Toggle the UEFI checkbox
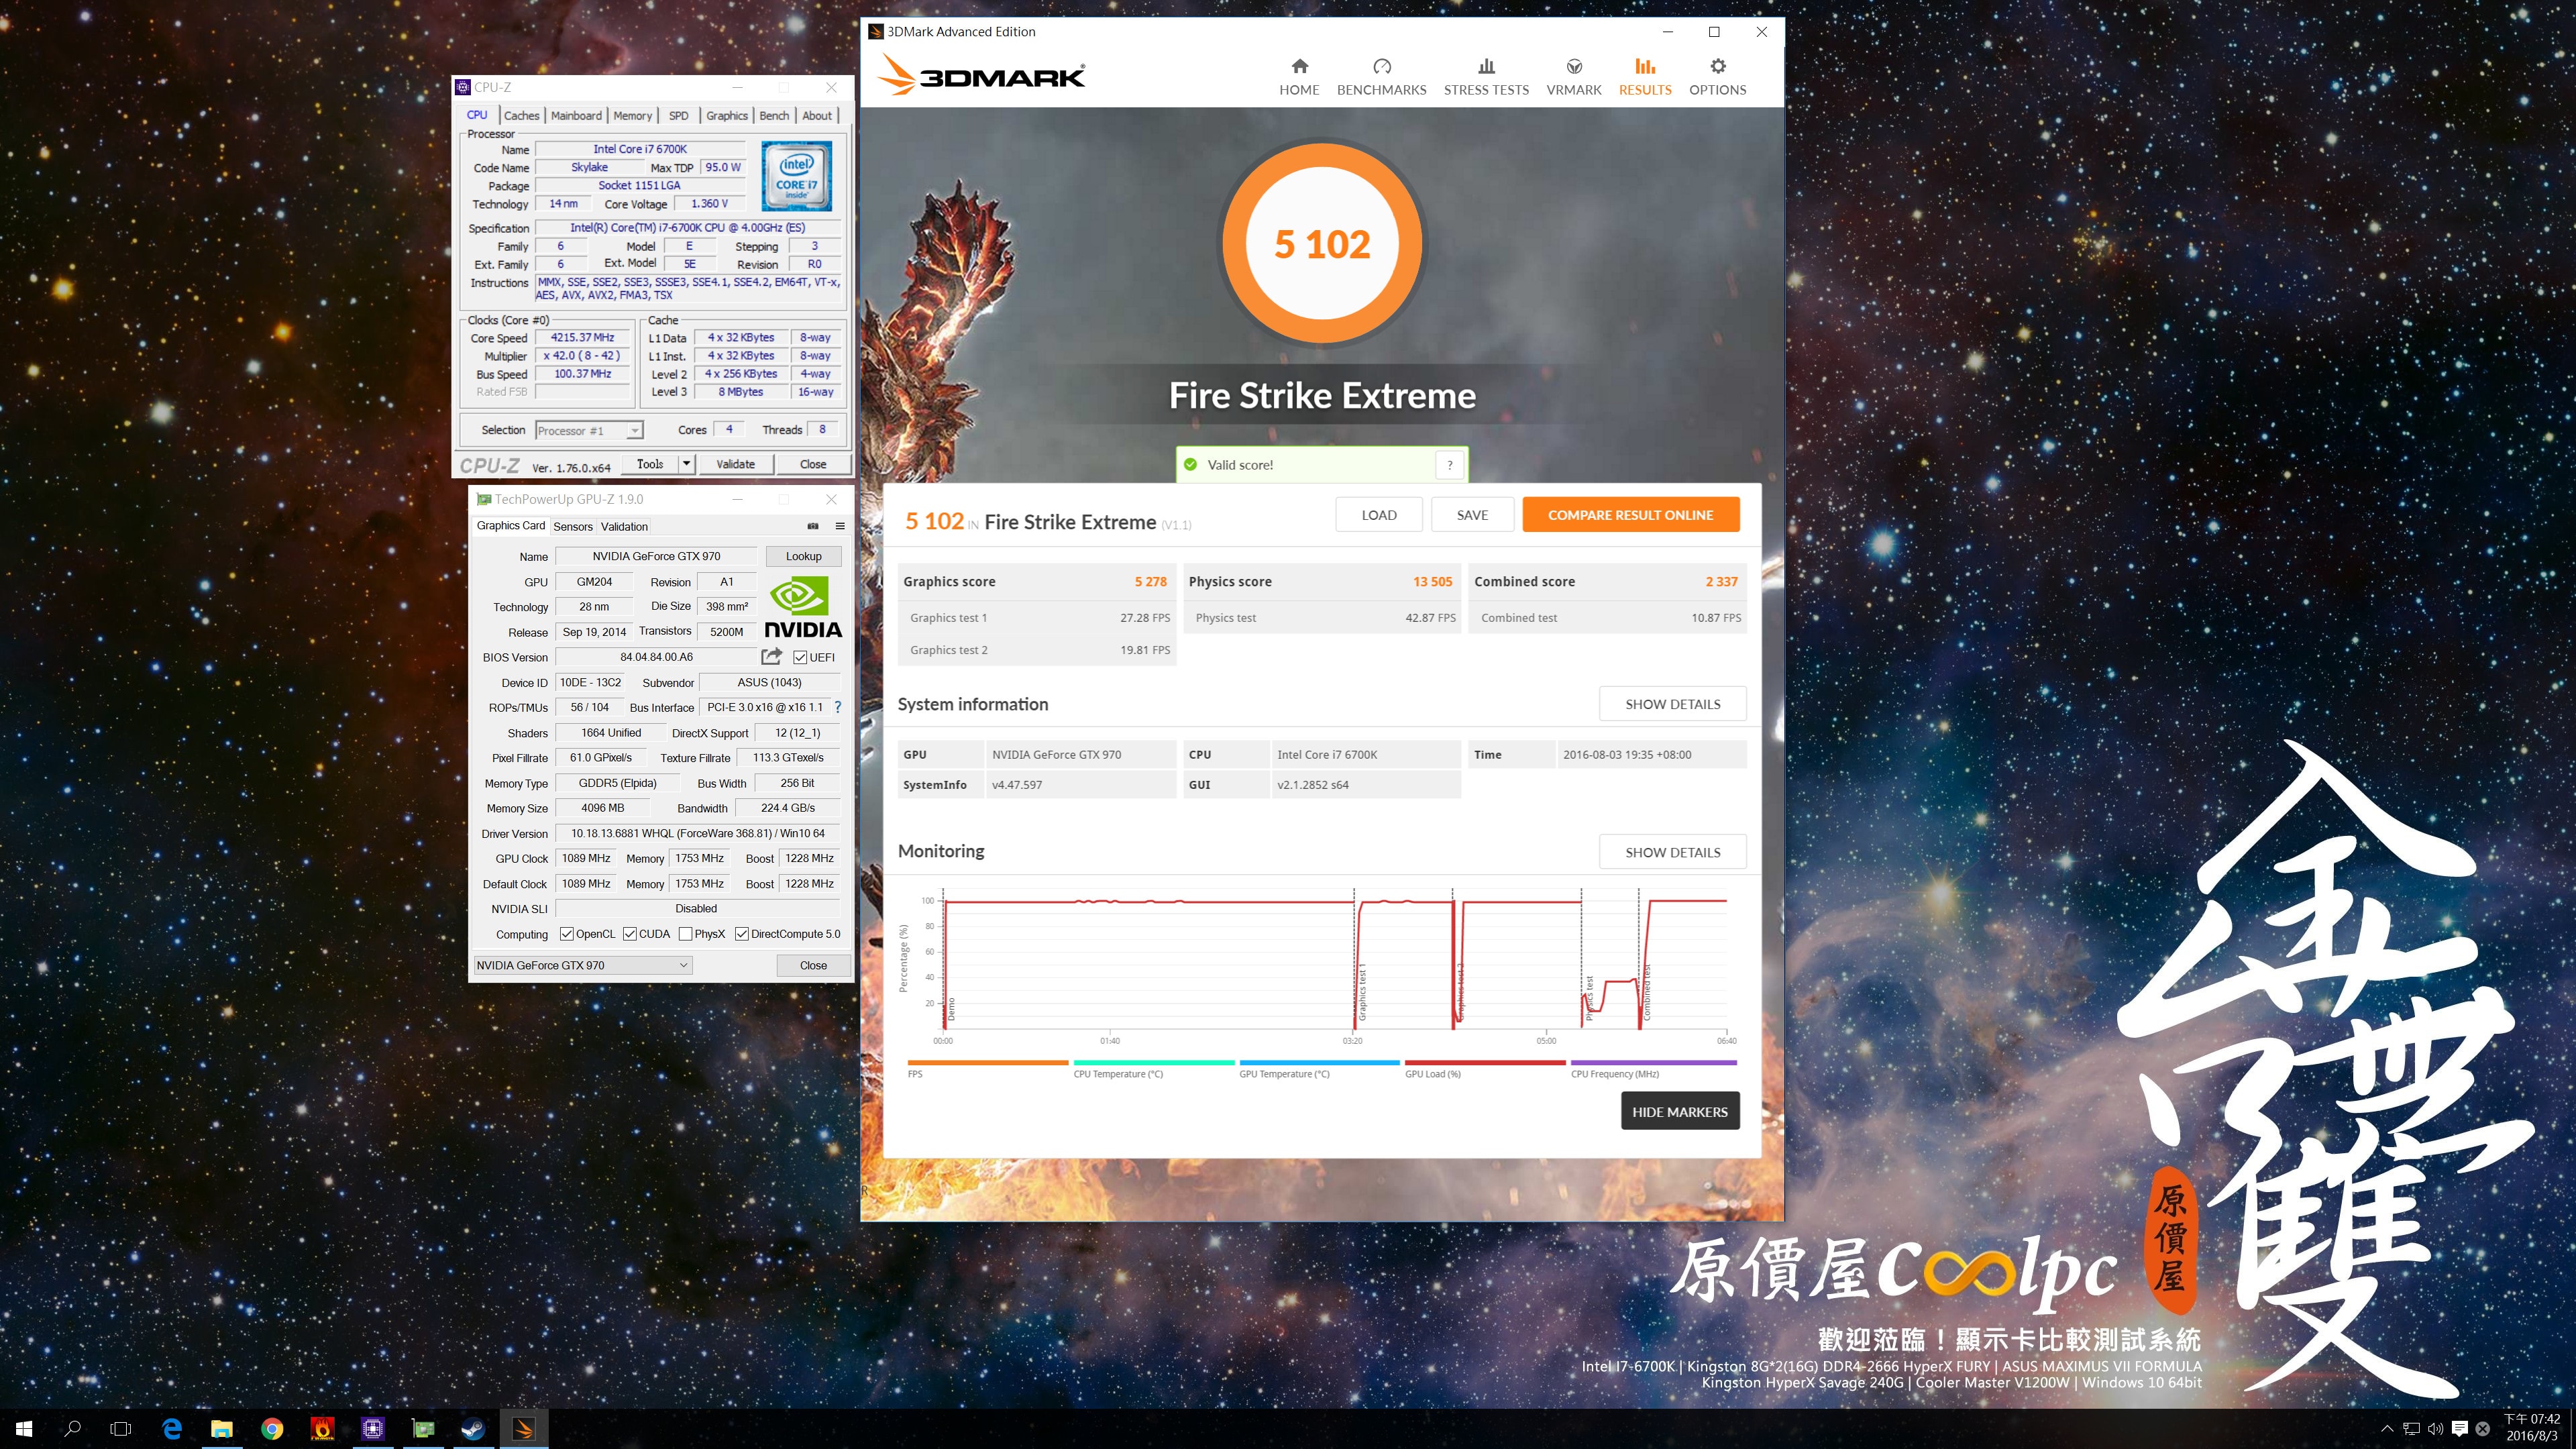This screenshot has width=2576, height=1449. point(800,657)
